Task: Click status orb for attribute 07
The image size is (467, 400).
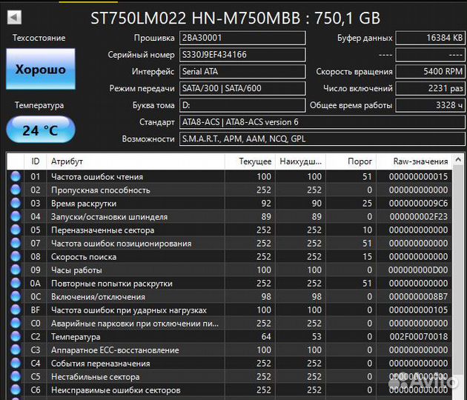Action: point(16,243)
